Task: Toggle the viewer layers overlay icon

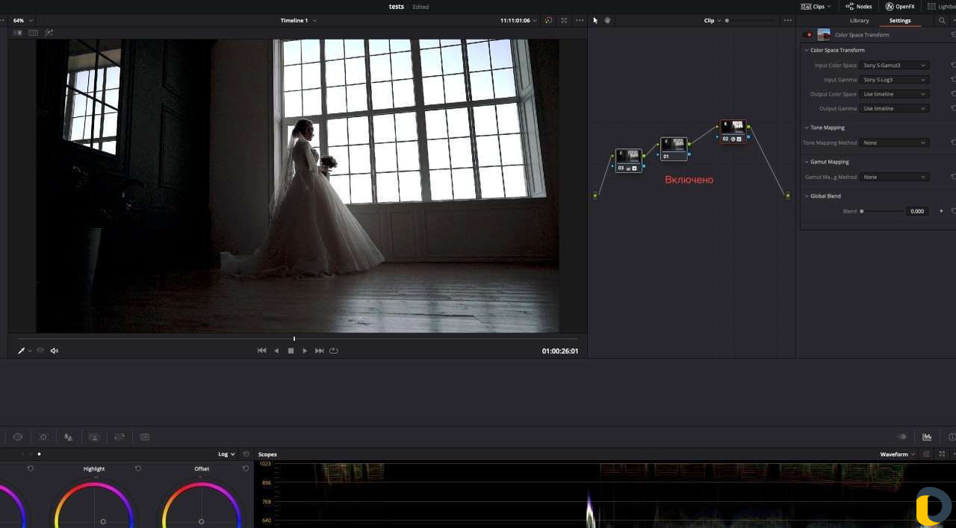Action: 40,351
